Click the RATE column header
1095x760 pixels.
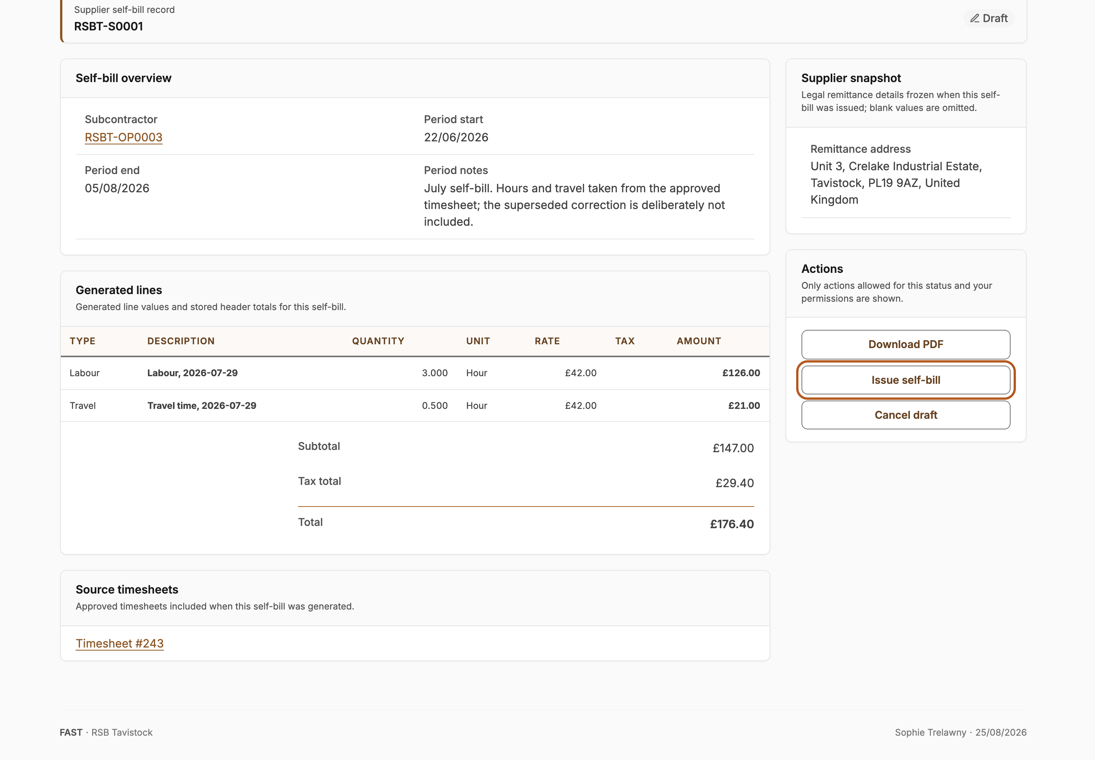(547, 341)
